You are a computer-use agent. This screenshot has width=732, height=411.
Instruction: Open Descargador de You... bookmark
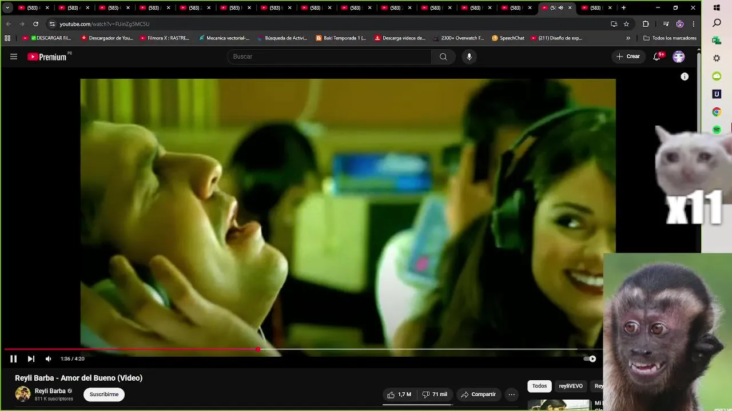pyautogui.click(x=107, y=38)
